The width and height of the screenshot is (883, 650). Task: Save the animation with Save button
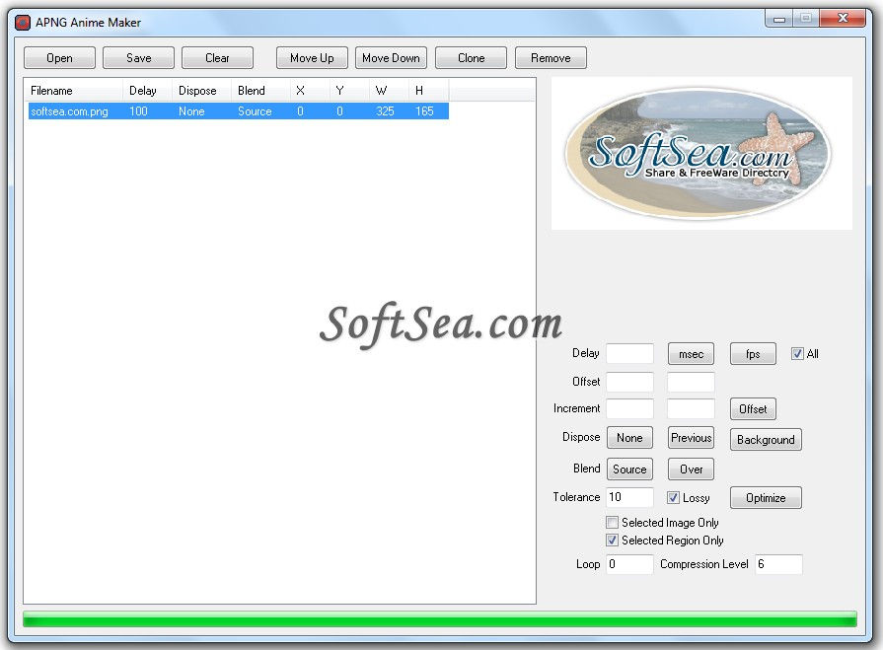click(138, 58)
